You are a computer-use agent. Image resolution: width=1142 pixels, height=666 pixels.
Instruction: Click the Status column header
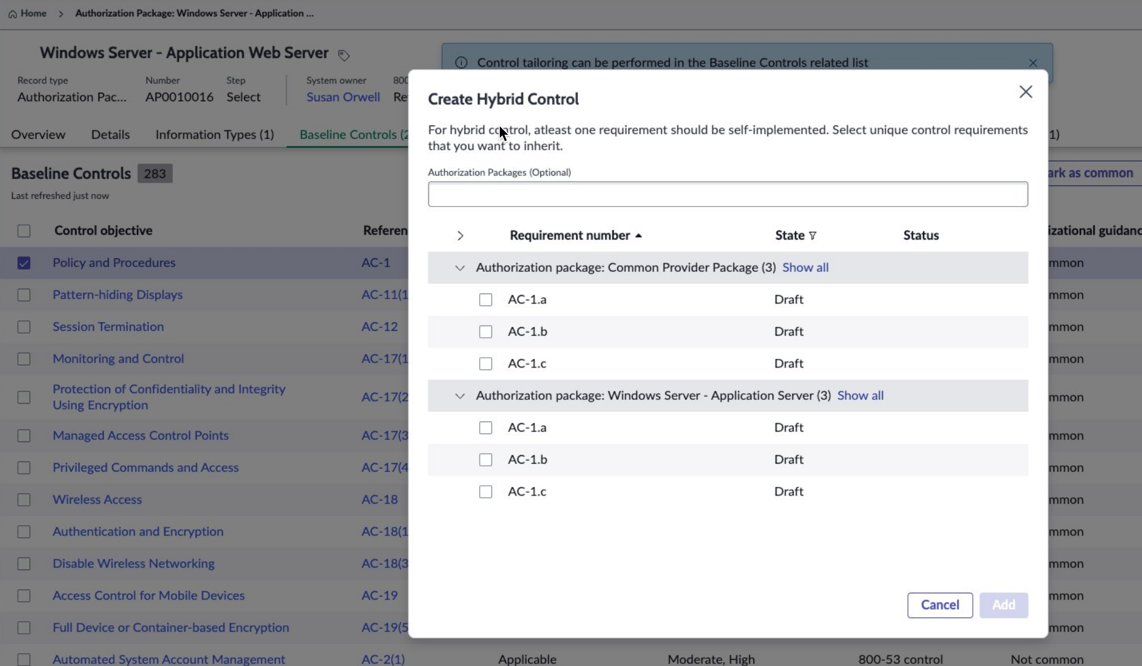[921, 236]
